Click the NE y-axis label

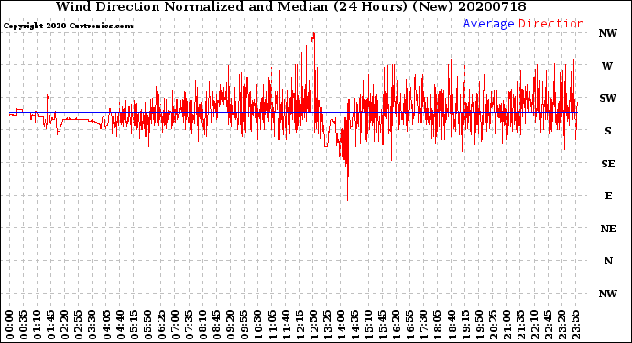[x=608, y=229]
